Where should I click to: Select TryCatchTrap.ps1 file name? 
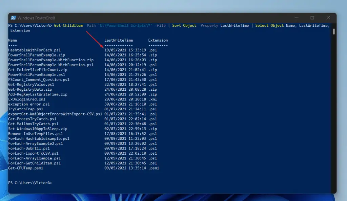26,109
